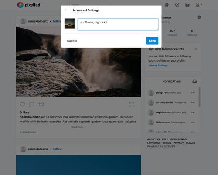This screenshot has width=218, height=175.
Task: Click the notifications list scrollbar
Action: click(x=199, y=97)
